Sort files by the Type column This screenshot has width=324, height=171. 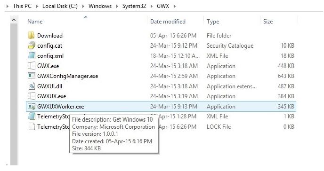point(213,22)
